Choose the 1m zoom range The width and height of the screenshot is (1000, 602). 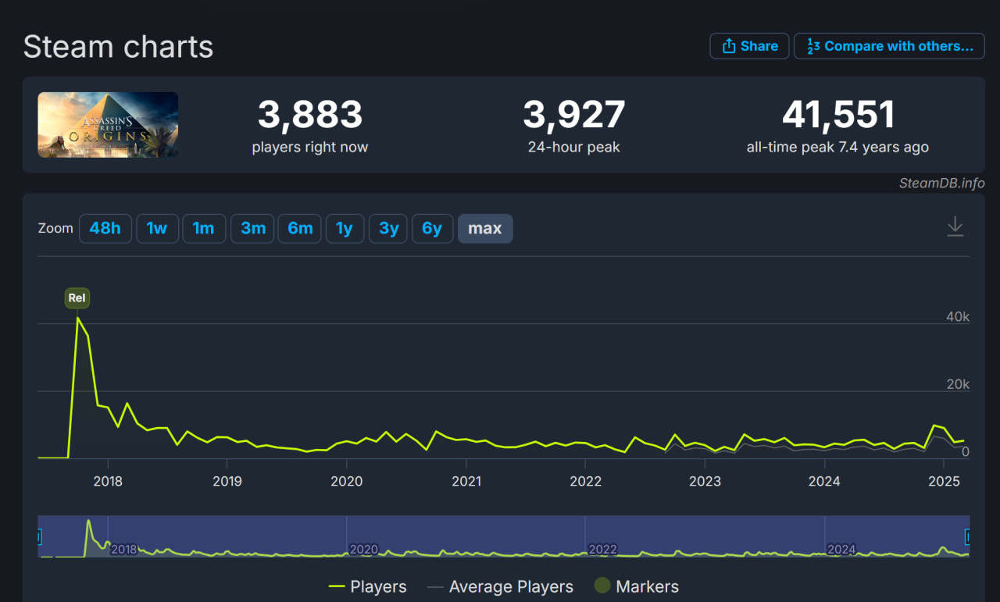204,229
